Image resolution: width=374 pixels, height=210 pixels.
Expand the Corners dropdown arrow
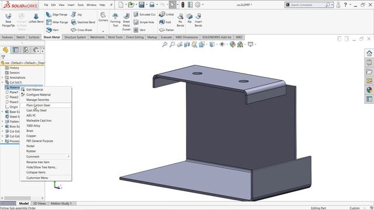(103, 31)
